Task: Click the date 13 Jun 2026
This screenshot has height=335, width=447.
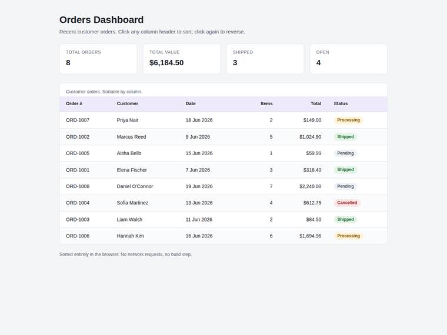Action: [x=199, y=203]
